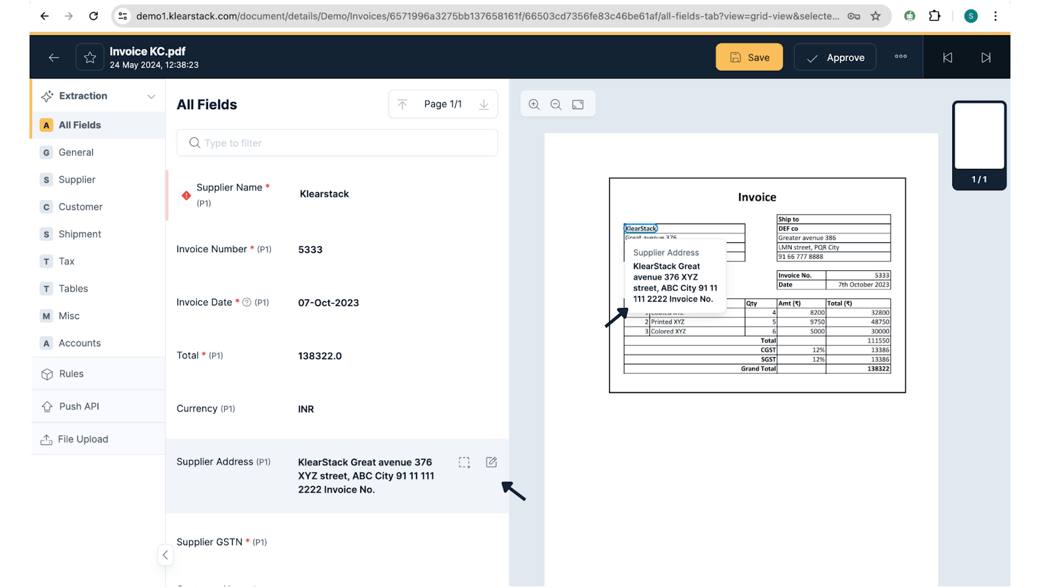This screenshot has height=588, width=1040.
Task: Click the browser address bar URL
Action: pyautogui.click(x=487, y=16)
